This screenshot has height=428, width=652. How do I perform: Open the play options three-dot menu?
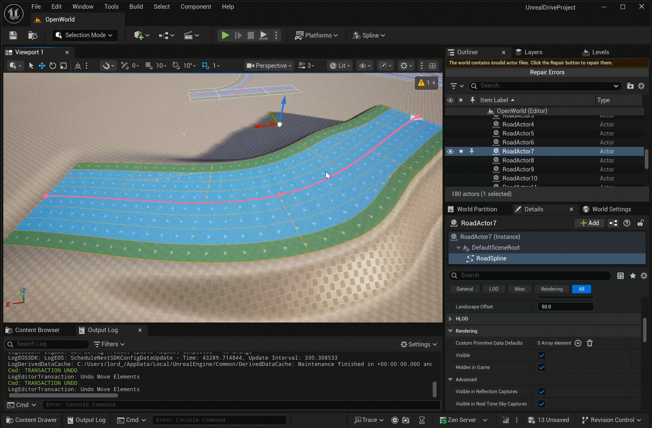[x=276, y=35]
